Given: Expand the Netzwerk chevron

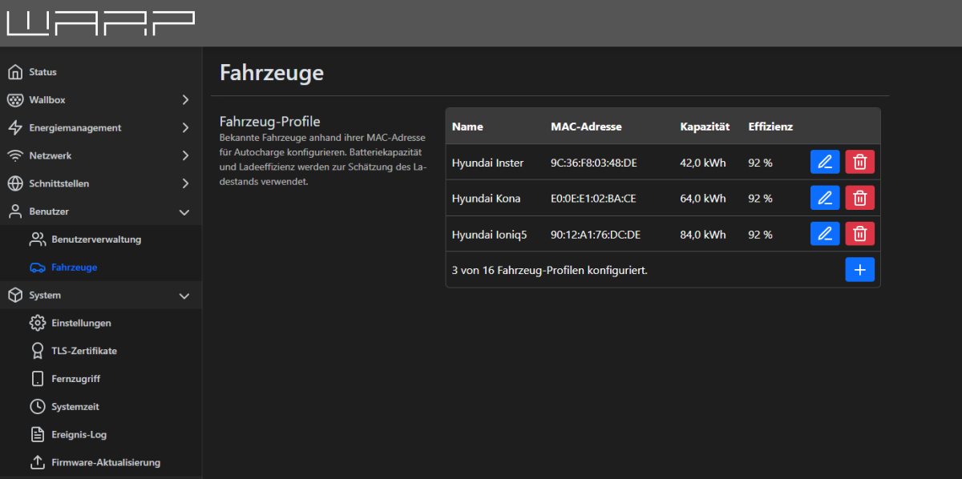Looking at the screenshot, I should pyautogui.click(x=185, y=155).
